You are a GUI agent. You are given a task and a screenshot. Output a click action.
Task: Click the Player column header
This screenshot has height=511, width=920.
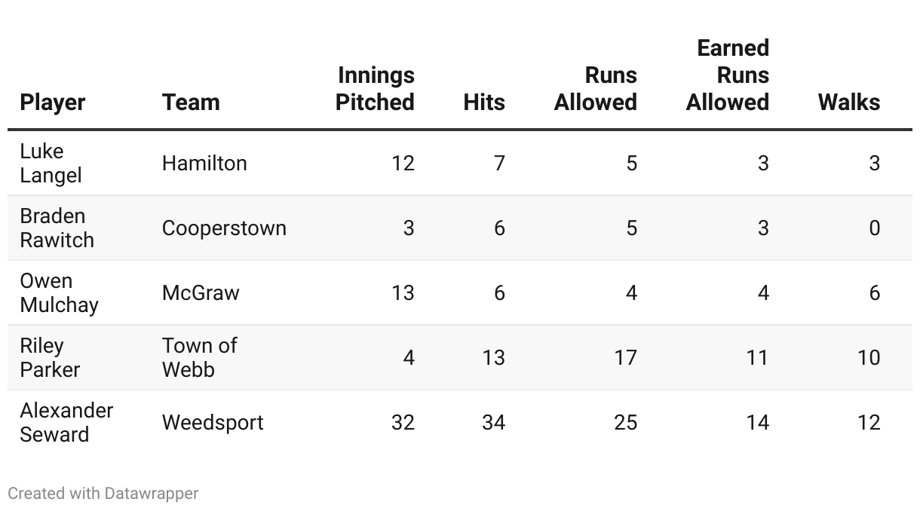tap(53, 103)
